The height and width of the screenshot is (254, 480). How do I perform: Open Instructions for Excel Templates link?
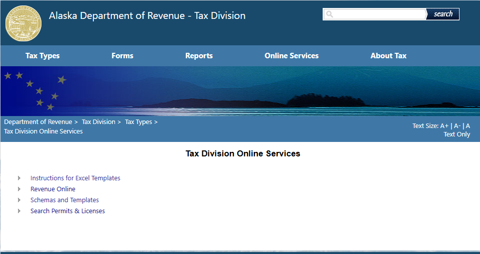click(x=75, y=178)
